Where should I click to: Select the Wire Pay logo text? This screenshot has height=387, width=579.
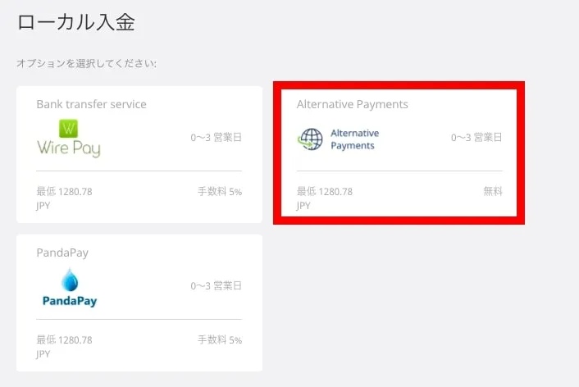click(x=69, y=148)
